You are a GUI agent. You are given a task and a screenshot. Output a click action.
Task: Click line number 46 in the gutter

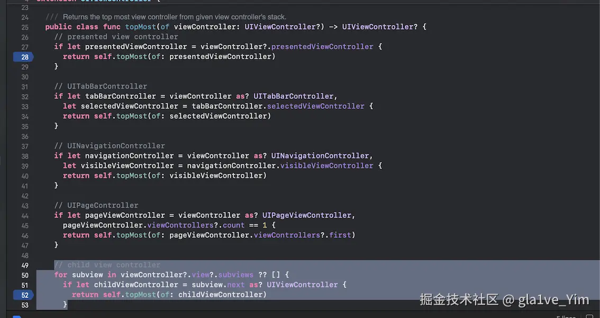click(24, 235)
